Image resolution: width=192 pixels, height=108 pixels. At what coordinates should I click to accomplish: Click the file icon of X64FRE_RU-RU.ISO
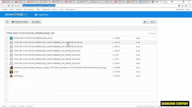click(x=11, y=55)
